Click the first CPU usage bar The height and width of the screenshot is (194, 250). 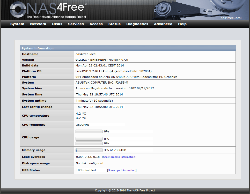tap(89, 131)
